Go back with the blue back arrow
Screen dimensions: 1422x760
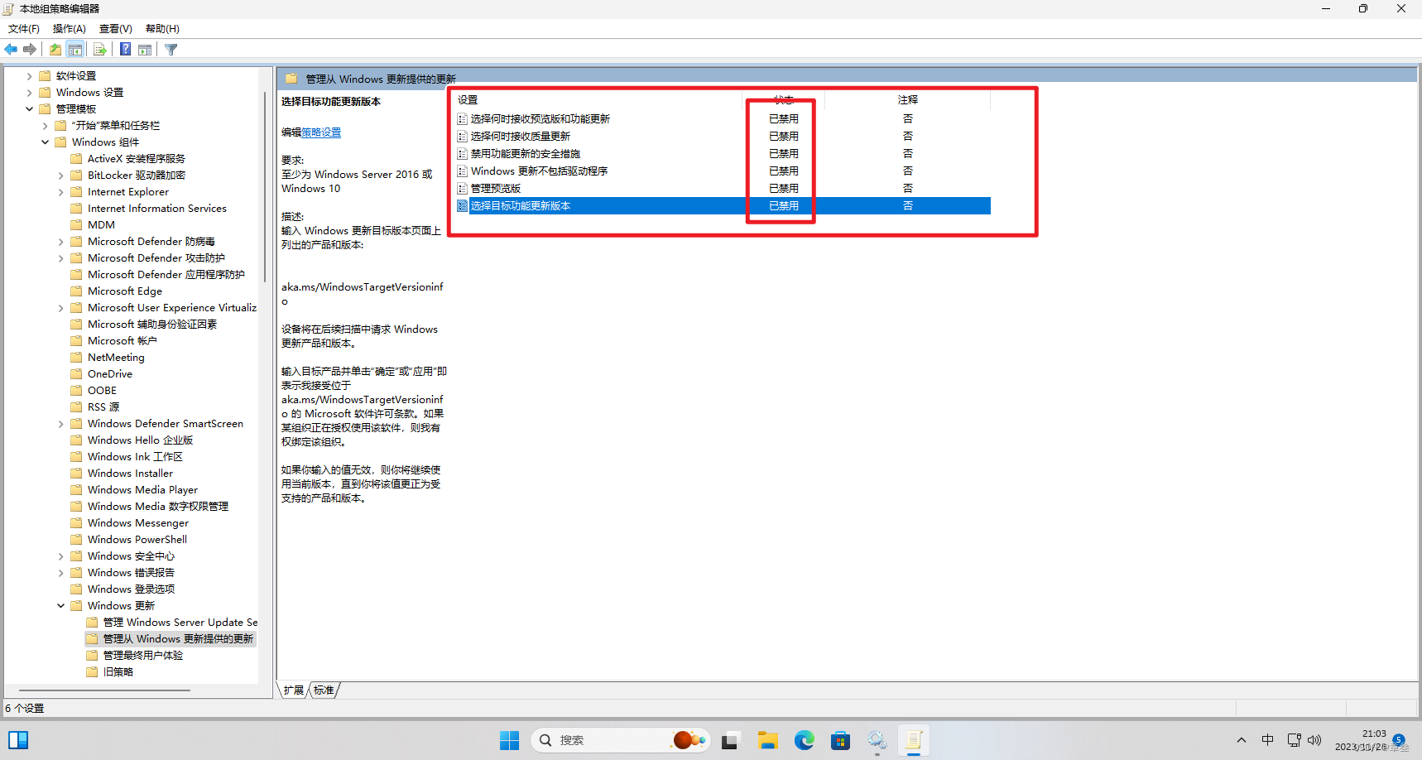coord(11,50)
